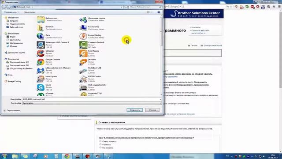Open the Упорядочить dropdown menu
Screen dimensions: 282x159
[x=11, y=12]
